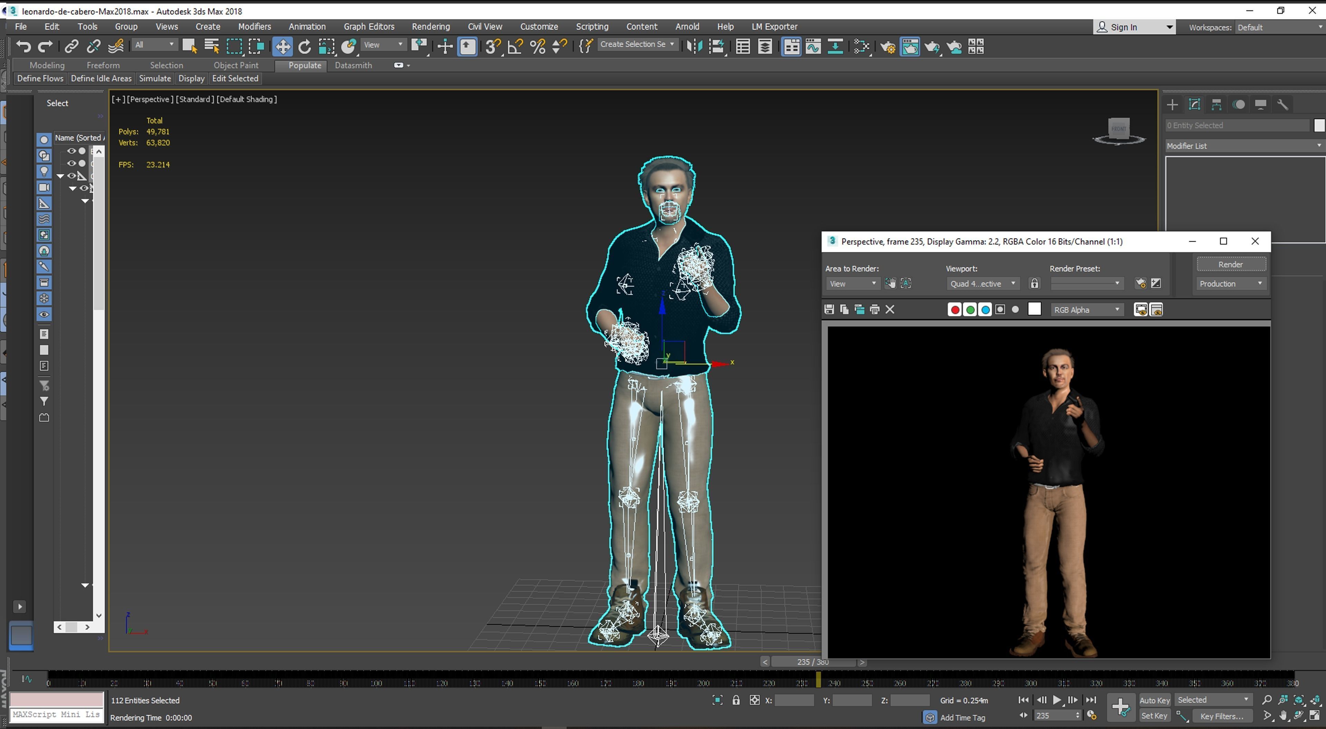Open the Rendered Frame Window icon

click(x=910, y=46)
